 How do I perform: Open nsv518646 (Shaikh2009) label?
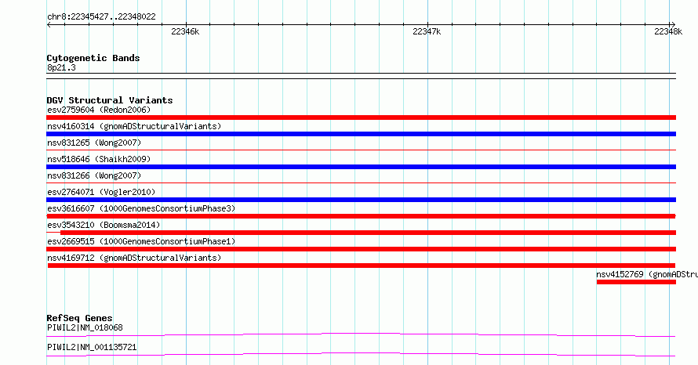tap(99, 159)
